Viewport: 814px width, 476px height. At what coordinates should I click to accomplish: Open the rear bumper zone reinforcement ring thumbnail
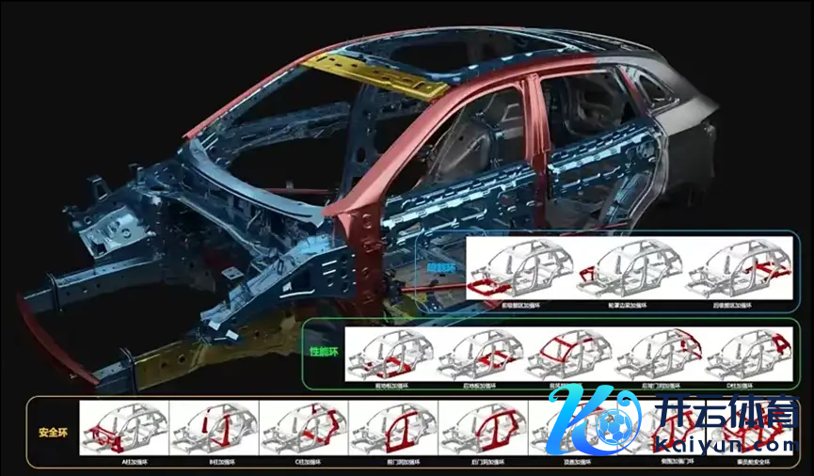coord(740,269)
